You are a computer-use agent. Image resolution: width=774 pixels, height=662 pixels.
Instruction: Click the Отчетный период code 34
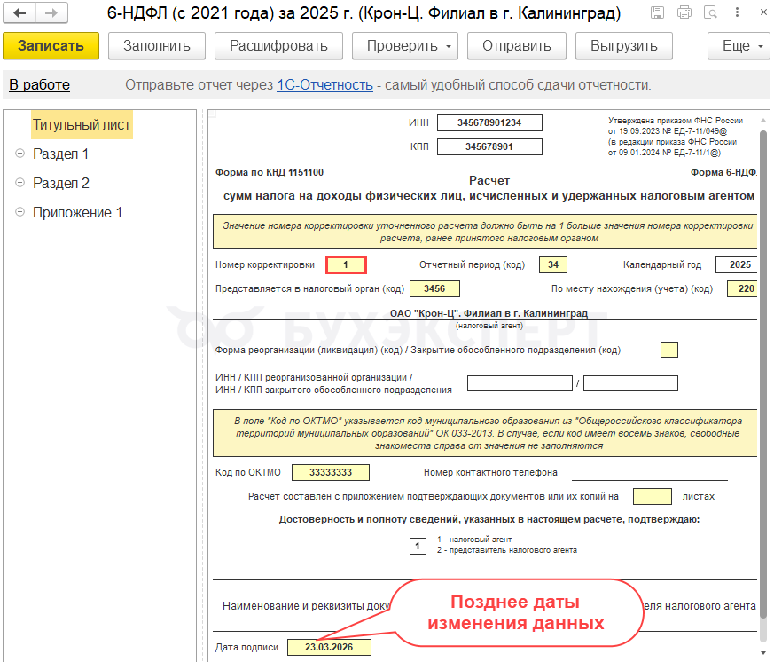coord(553,264)
